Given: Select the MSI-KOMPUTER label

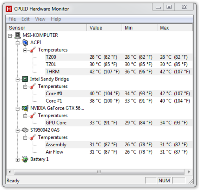Looking at the screenshot, I should pos(40,35).
